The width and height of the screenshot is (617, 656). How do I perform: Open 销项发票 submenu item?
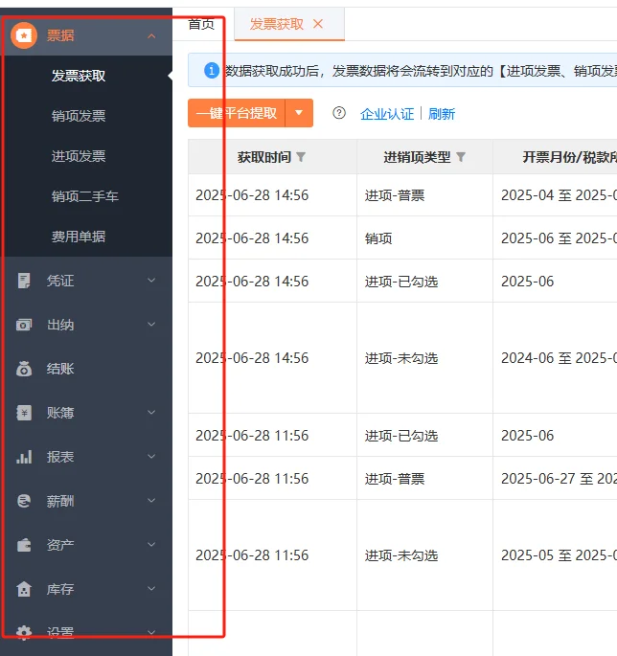[x=79, y=116]
